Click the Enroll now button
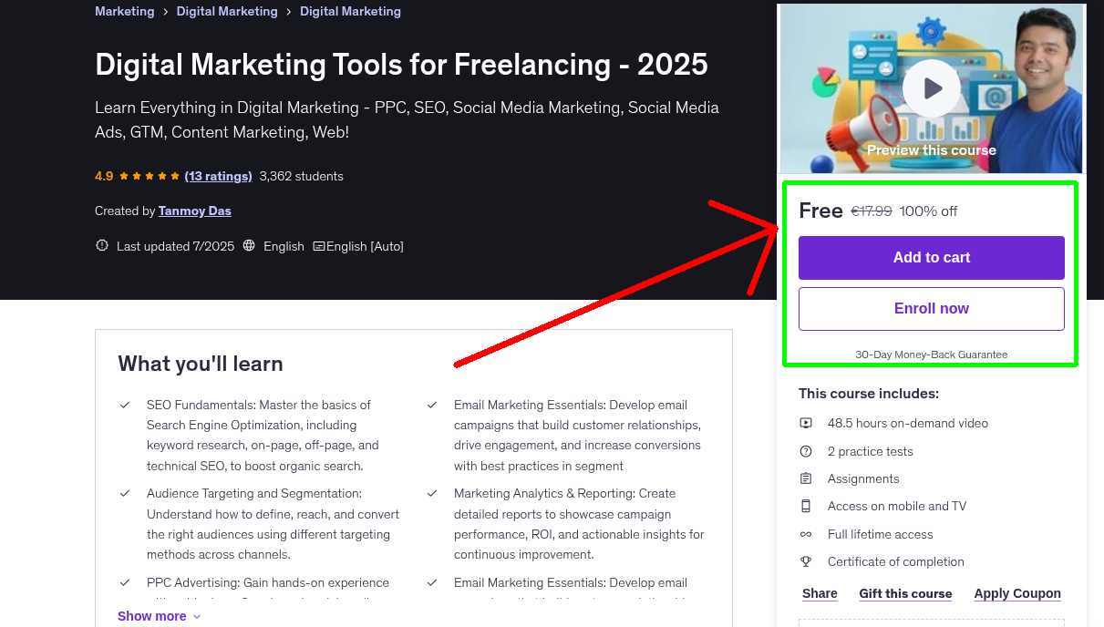The height and width of the screenshot is (627, 1104). [931, 308]
